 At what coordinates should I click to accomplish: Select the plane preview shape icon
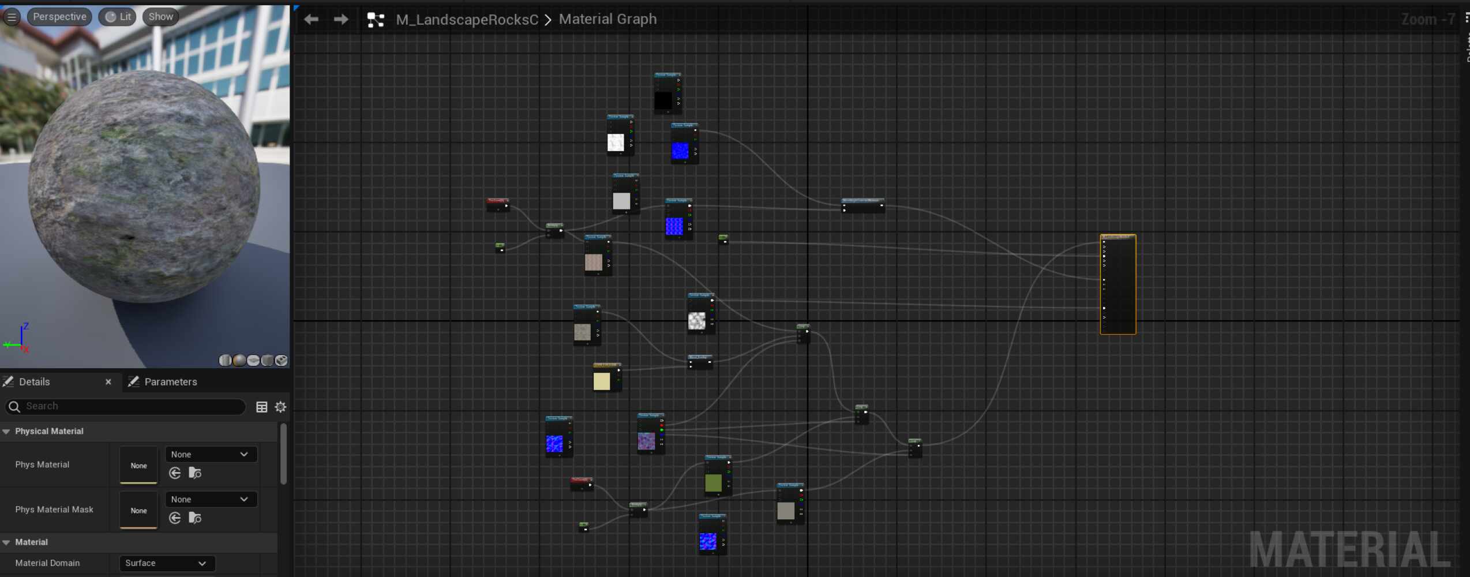click(253, 361)
